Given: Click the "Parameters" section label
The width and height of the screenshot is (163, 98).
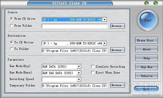Looking at the screenshot, I should coord(16,59).
